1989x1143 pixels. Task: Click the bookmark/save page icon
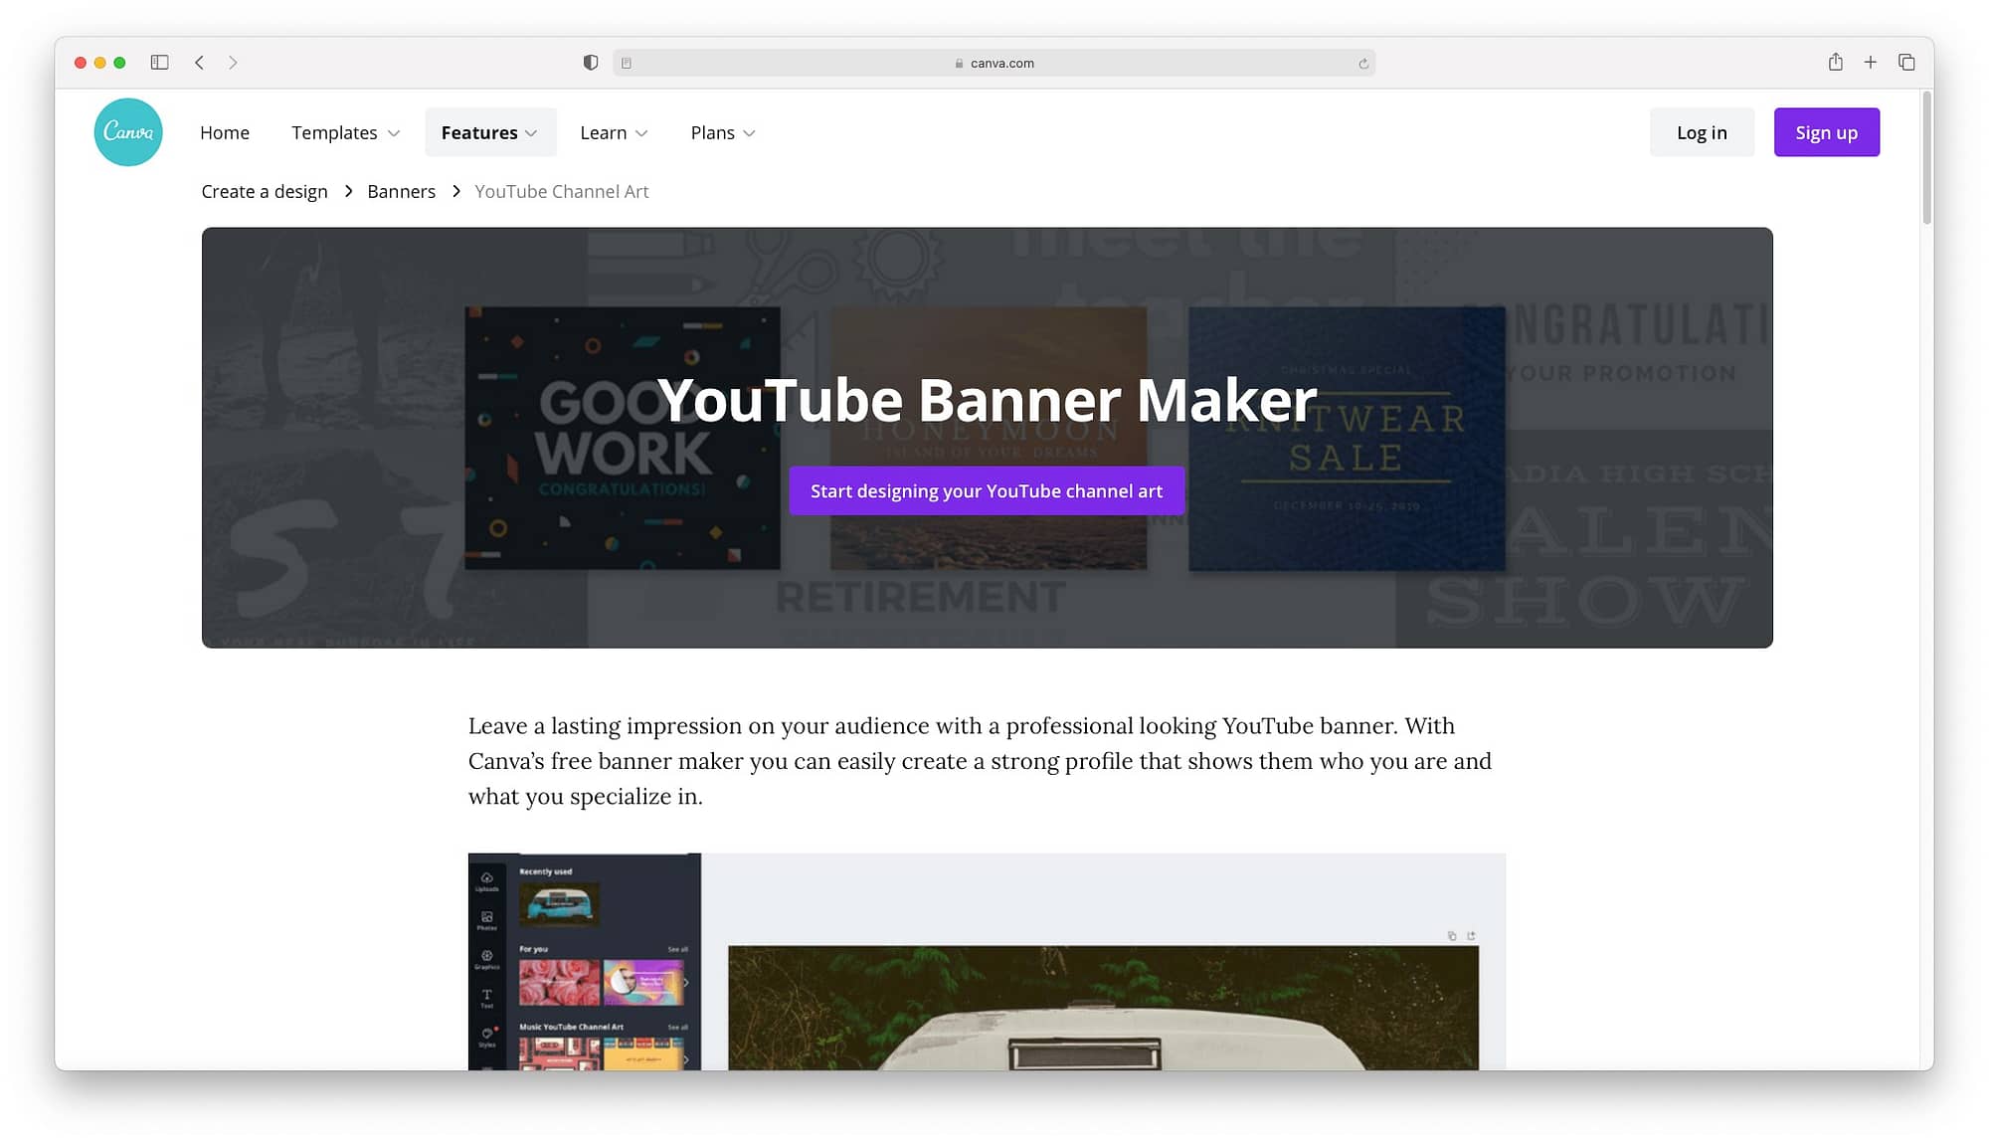coord(1833,60)
